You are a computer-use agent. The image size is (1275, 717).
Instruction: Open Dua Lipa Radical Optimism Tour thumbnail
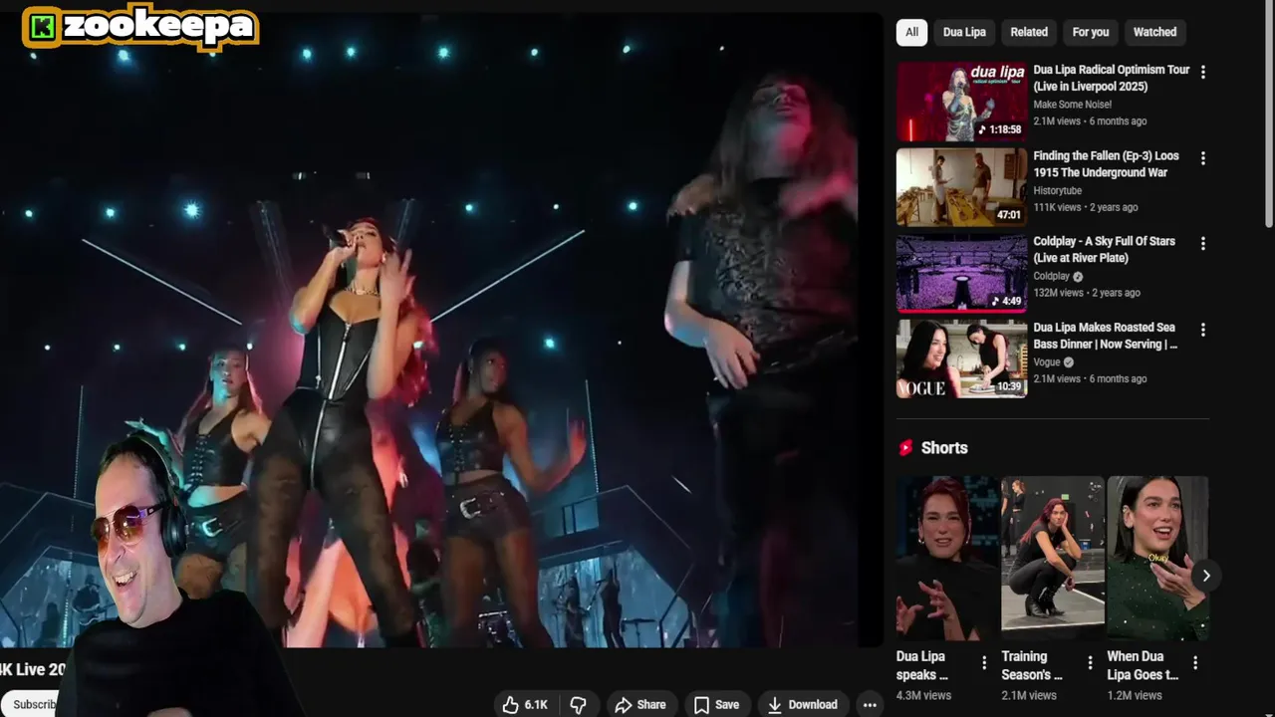pyautogui.click(x=961, y=102)
